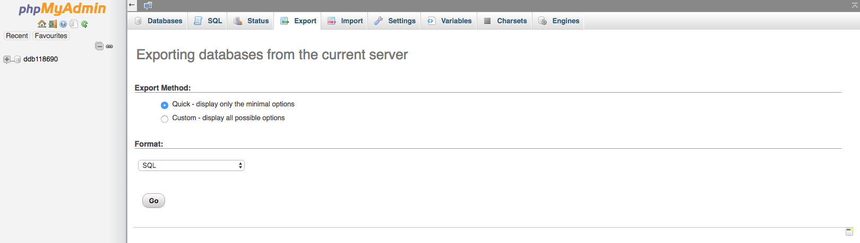Click the log out door icon
Image resolution: width=860 pixels, height=243 pixels.
click(x=53, y=24)
